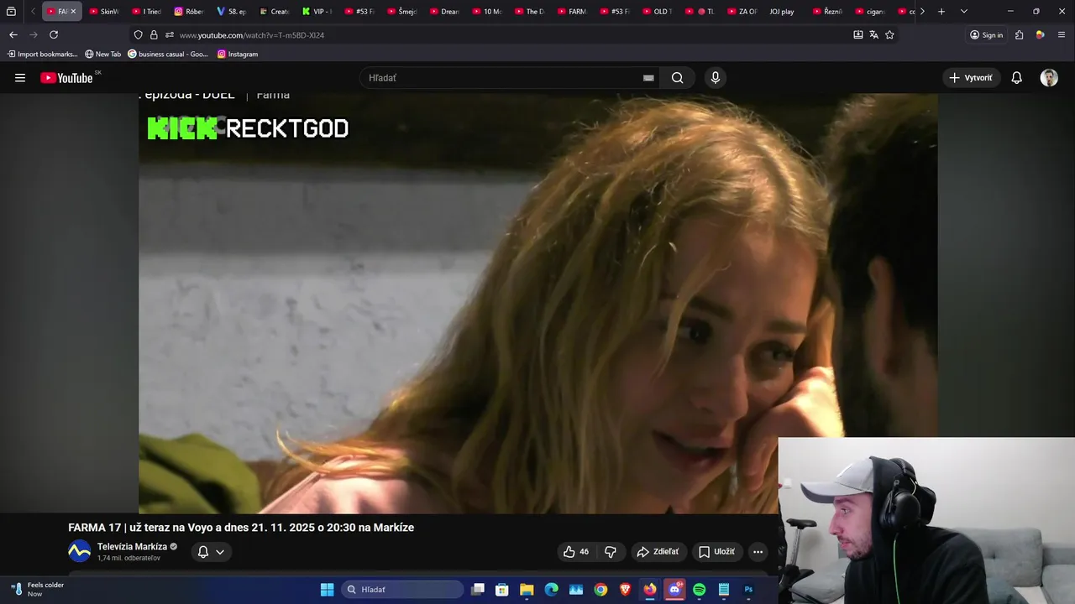Switch to the Instagram Róber tab
This screenshot has width=1075, height=604.
pyautogui.click(x=189, y=12)
